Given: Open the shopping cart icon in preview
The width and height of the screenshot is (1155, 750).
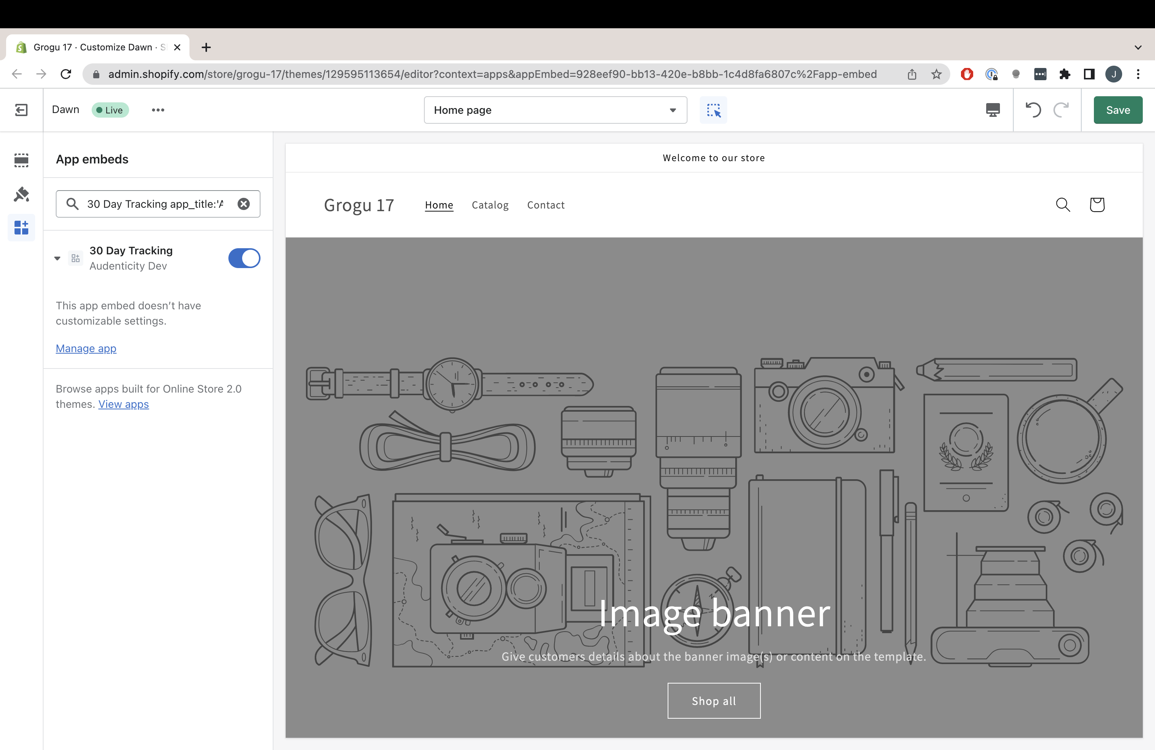Looking at the screenshot, I should click(1097, 205).
